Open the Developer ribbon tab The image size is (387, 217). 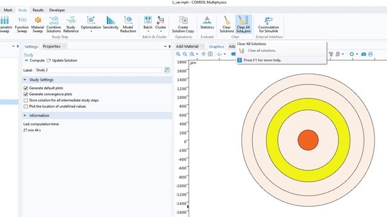pyautogui.click(x=57, y=10)
